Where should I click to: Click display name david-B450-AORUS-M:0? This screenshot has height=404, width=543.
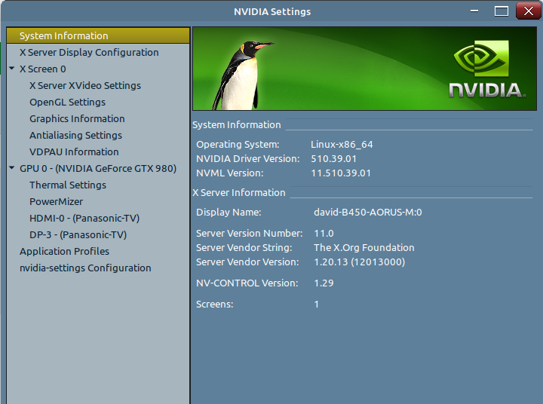pos(368,213)
